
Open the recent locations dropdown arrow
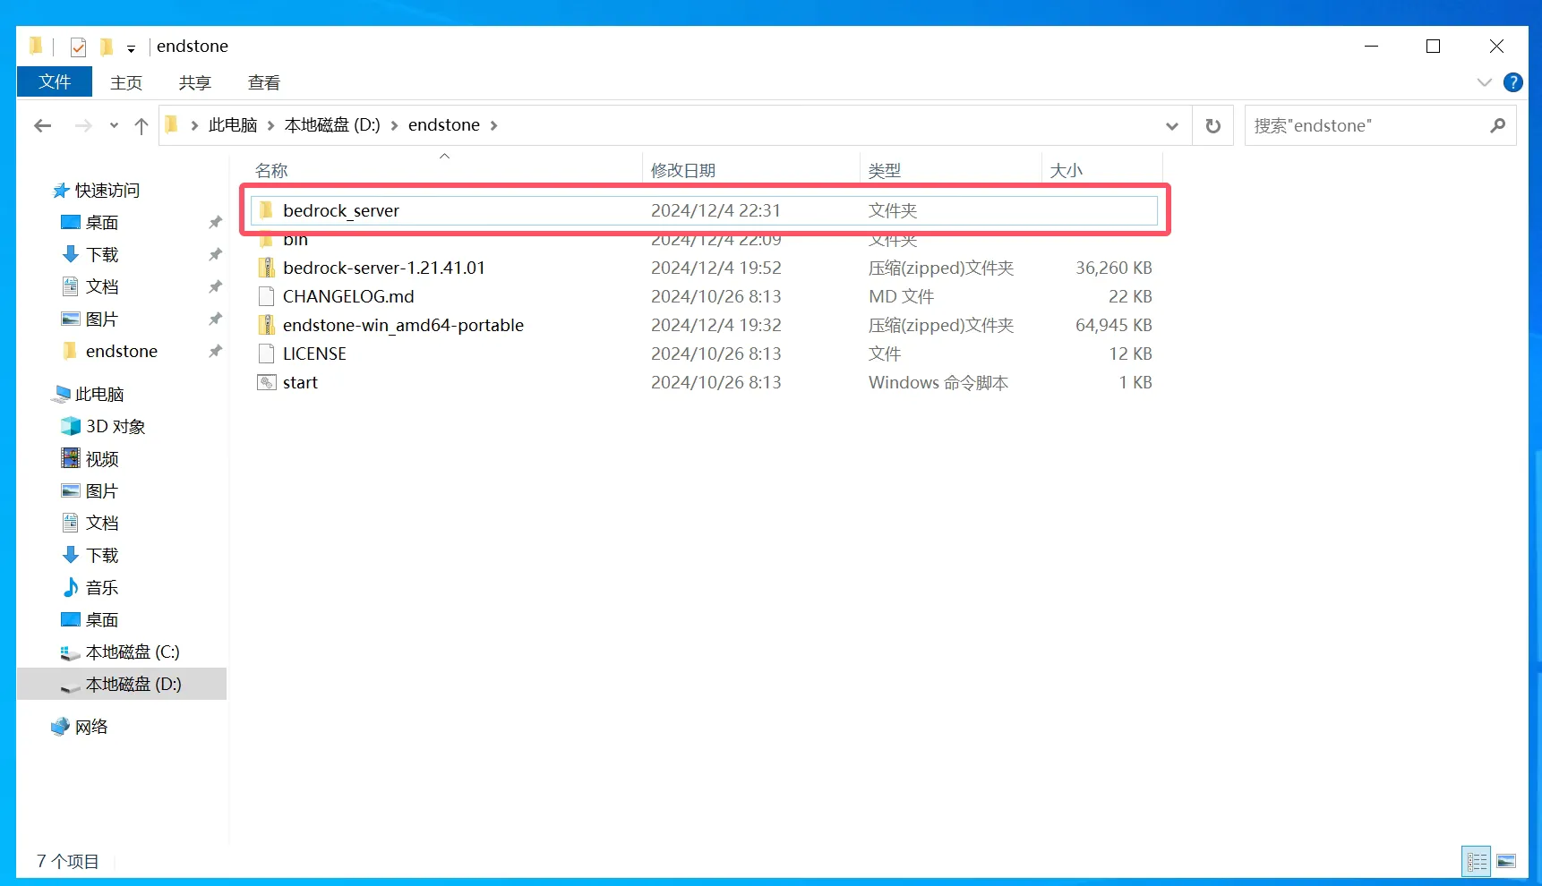[x=114, y=126]
